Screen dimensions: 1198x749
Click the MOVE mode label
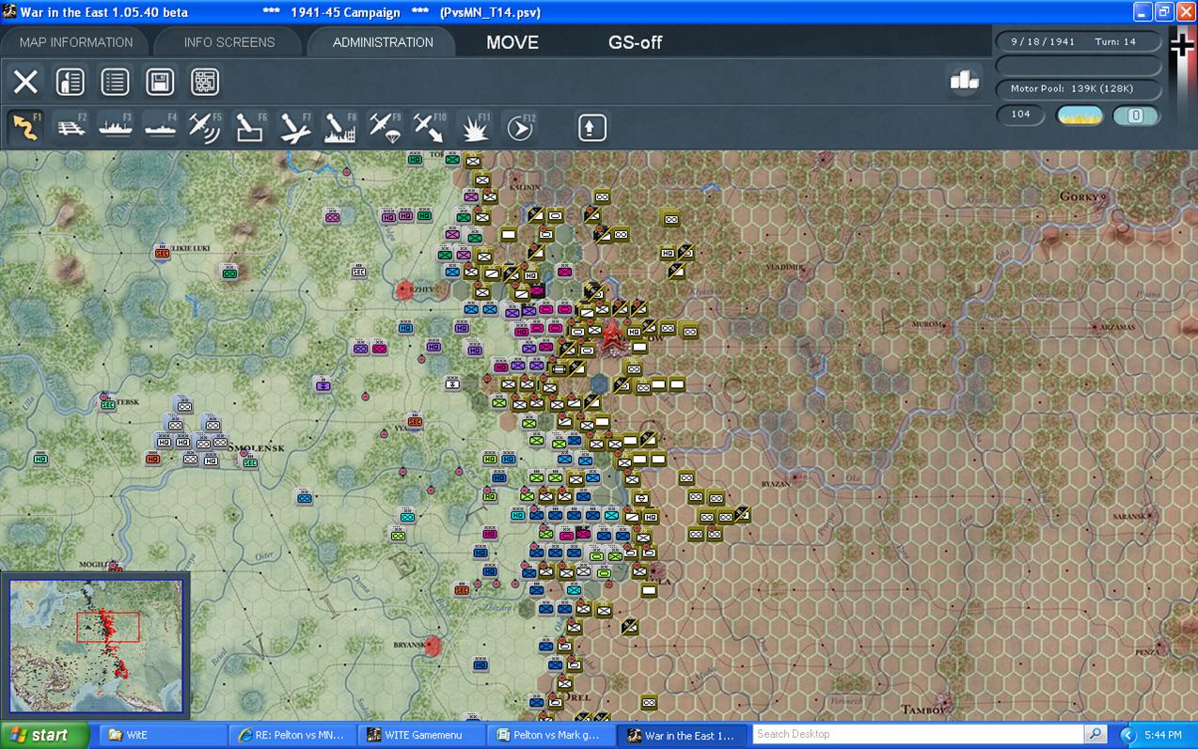tap(512, 42)
